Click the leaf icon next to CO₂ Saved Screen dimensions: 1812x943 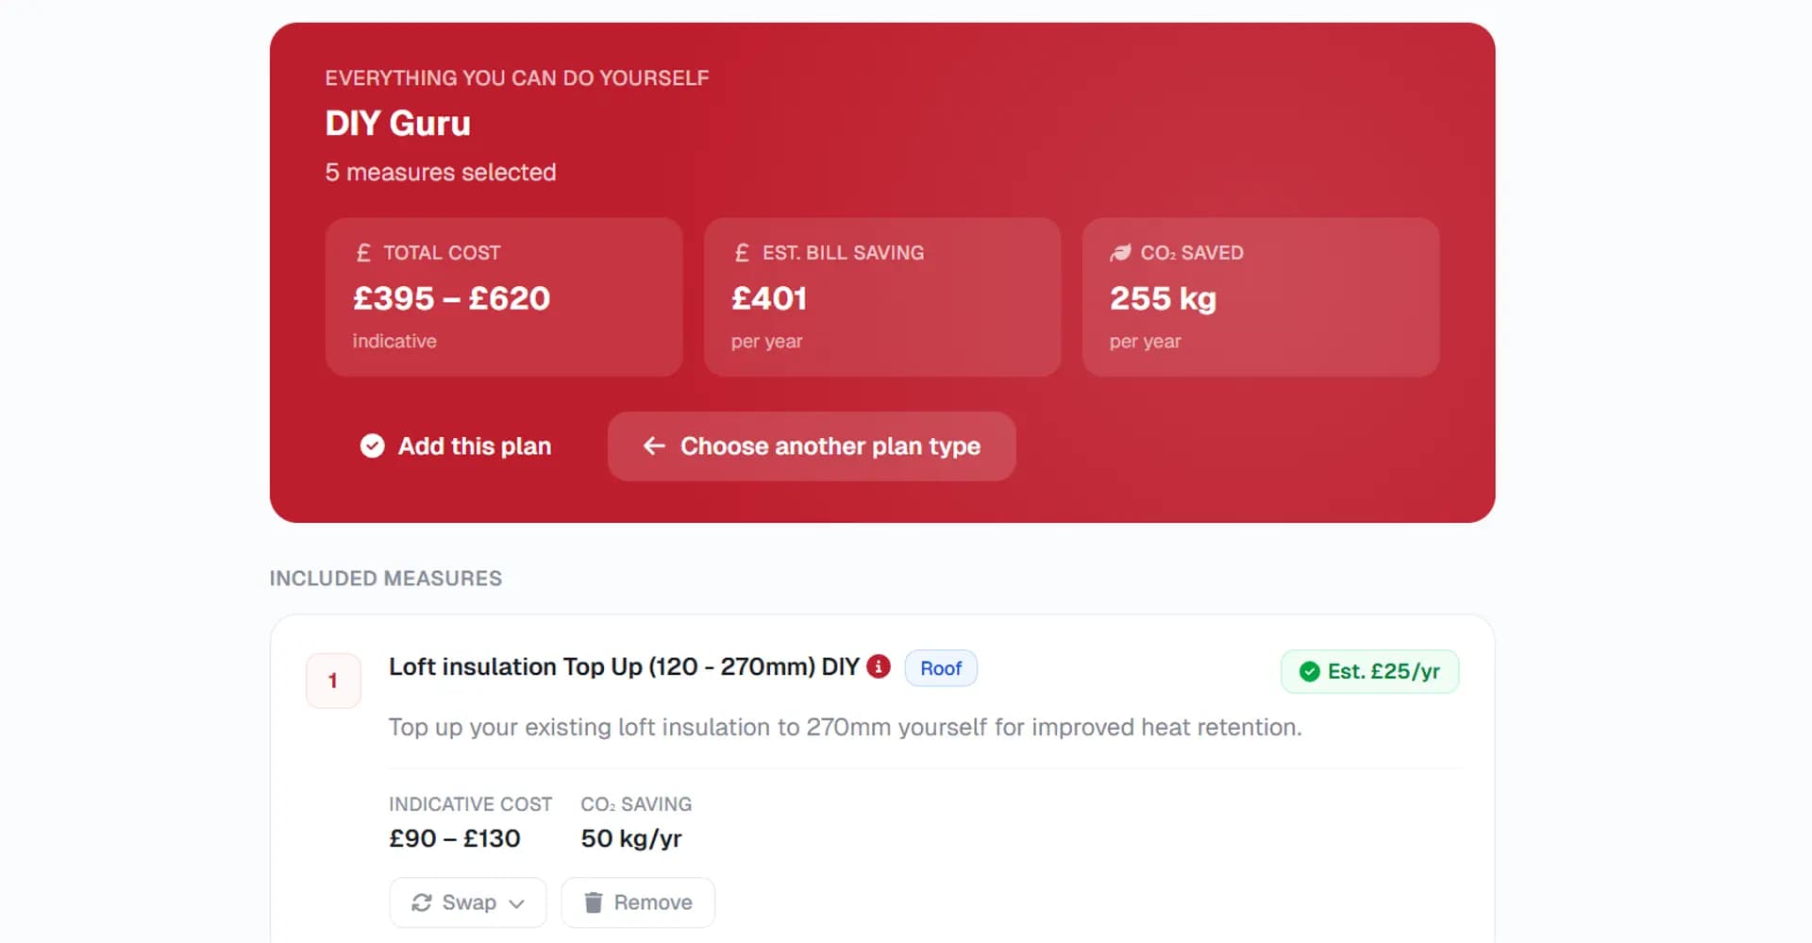pyautogui.click(x=1120, y=253)
